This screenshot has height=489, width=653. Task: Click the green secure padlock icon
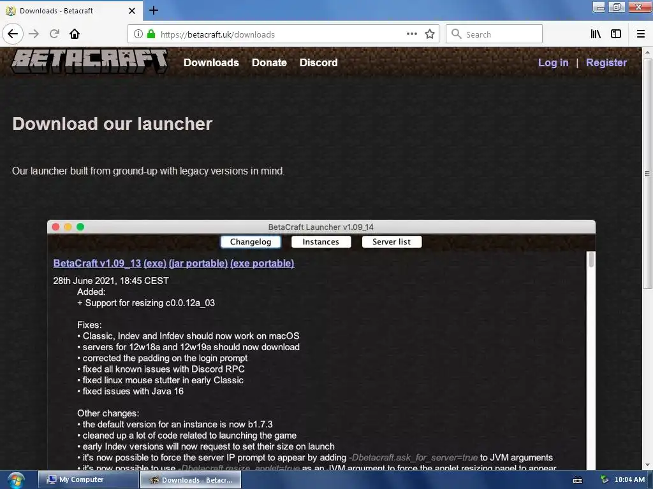(151, 34)
